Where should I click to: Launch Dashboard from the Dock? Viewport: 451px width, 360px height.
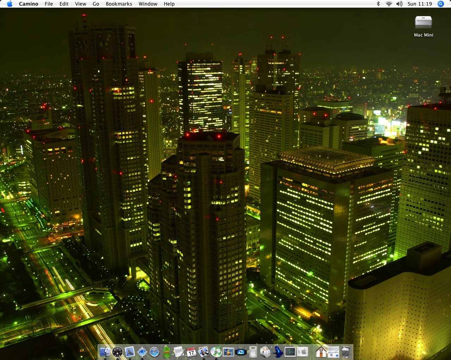click(x=117, y=352)
